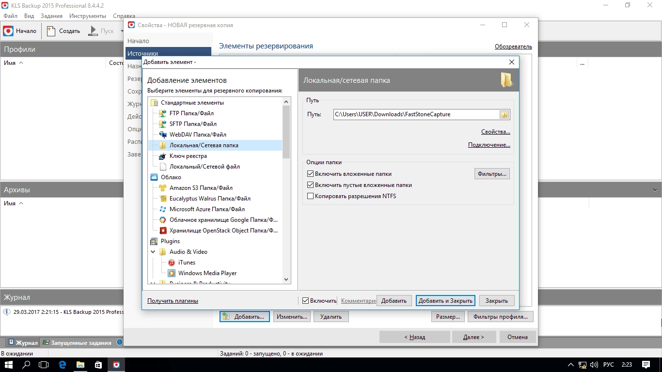Click the Фильтры... button
This screenshot has height=372, width=662.
(x=492, y=174)
